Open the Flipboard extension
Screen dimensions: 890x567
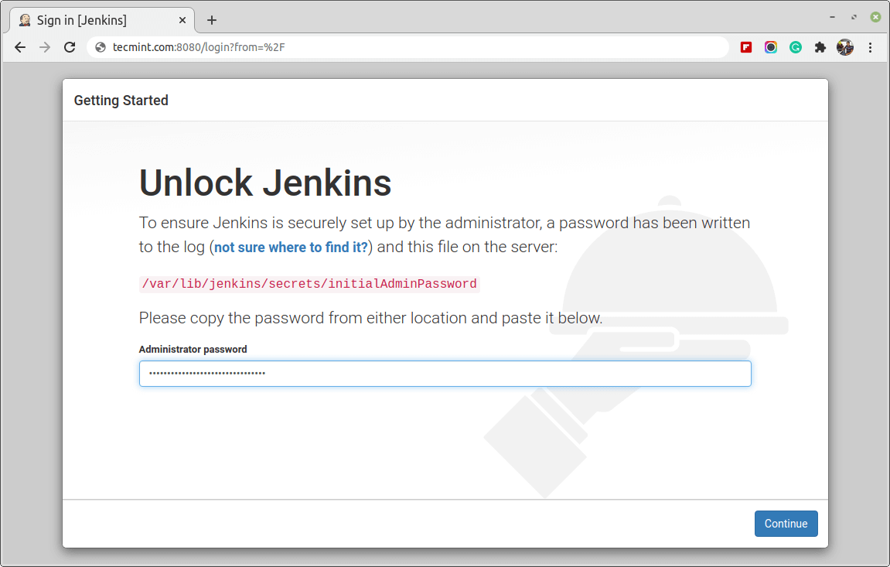click(746, 47)
